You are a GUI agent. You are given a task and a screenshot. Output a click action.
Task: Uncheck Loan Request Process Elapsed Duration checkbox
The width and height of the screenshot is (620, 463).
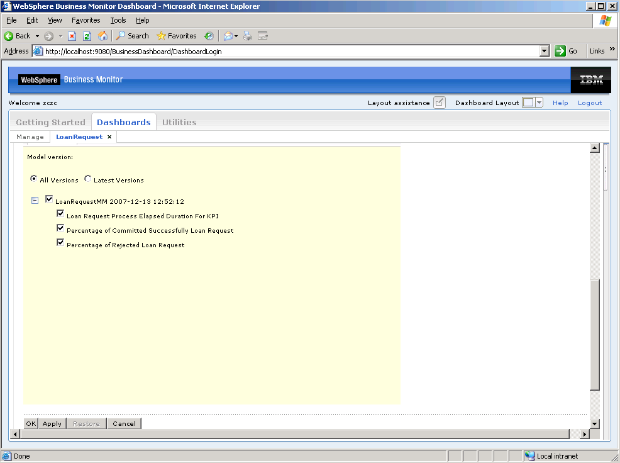pos(60,214)
